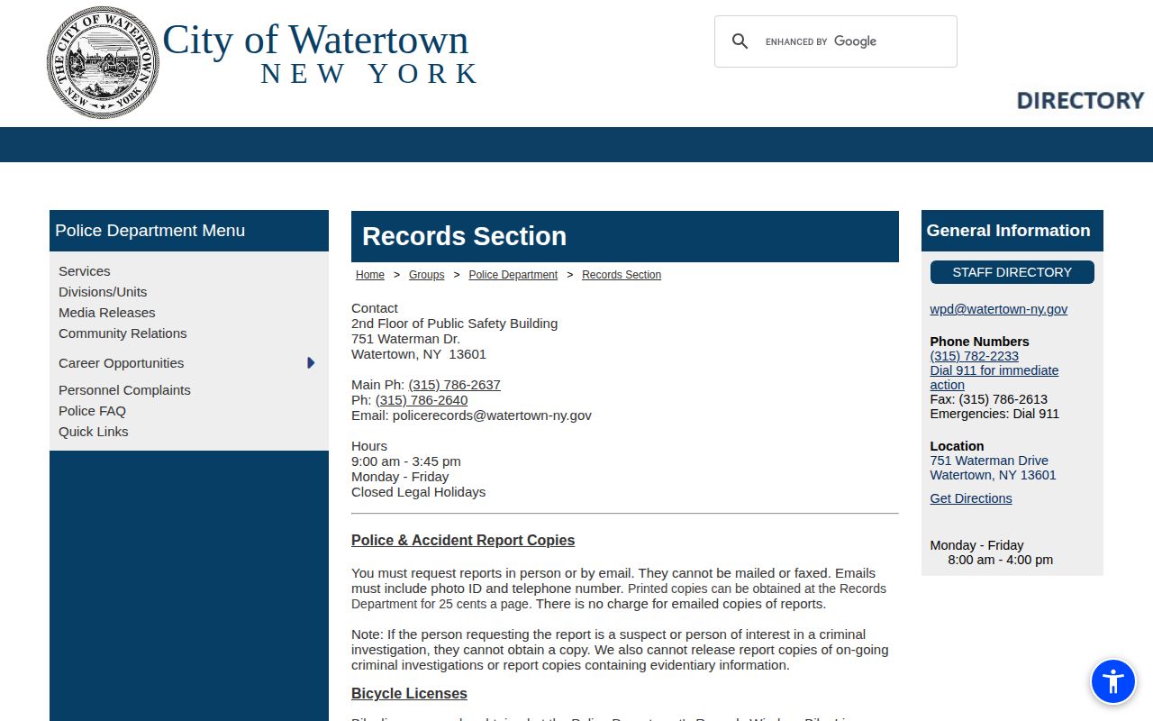Viewport: 1153px width, 721px height.
Task: Click the 8:00 am - 4:00 pm sidebar hours
Action: tap(1000, 560)
